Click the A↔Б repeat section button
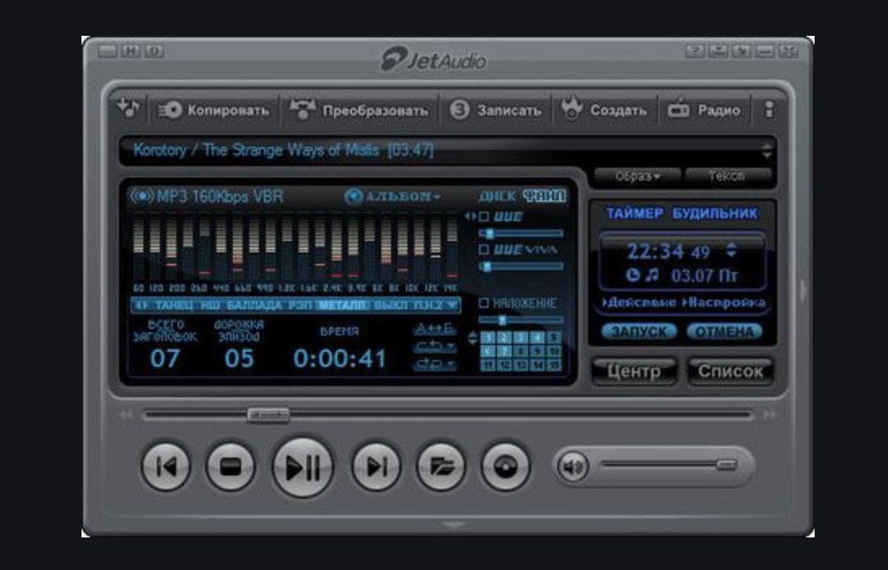This screenshot has width=888, height=570. point(434,328)
